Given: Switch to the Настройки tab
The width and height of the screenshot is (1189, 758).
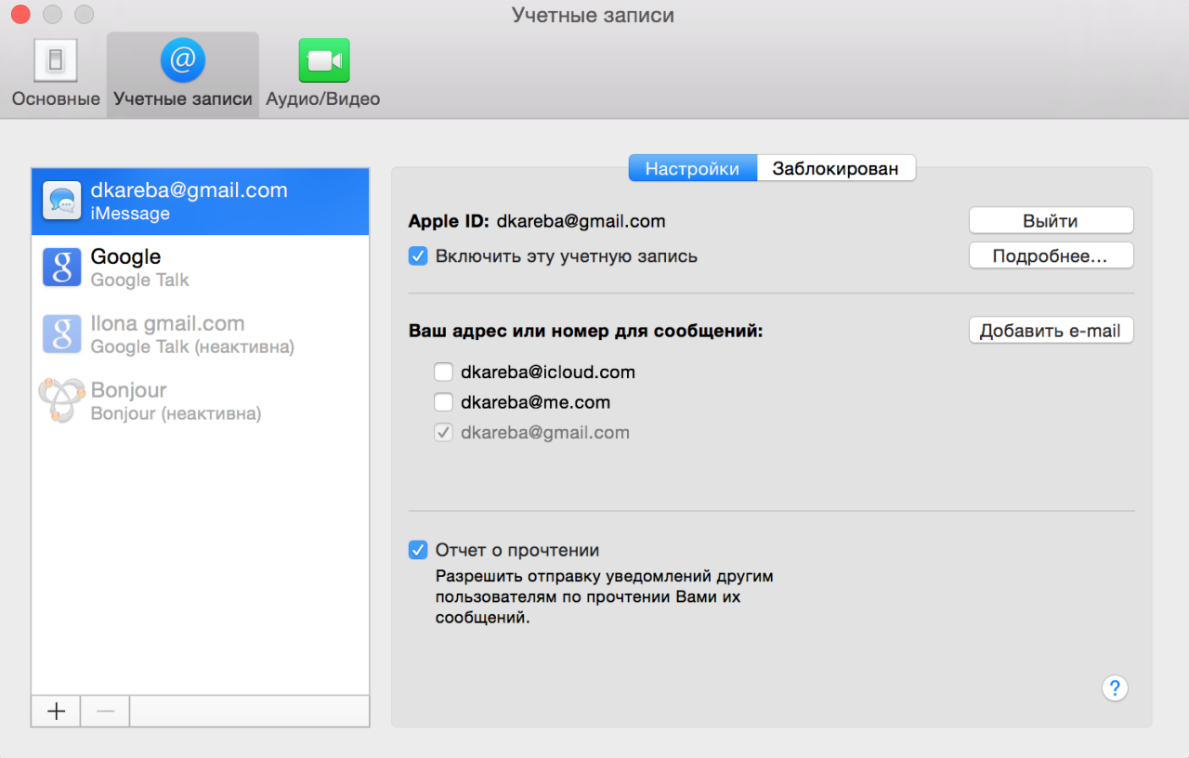Looking at the screenshot, I should tap(693, 168).
